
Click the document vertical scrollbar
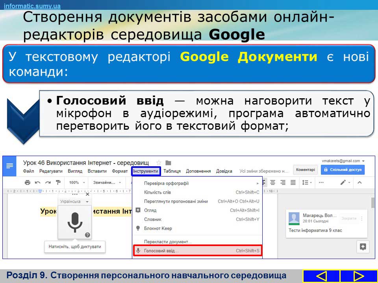click(372, 203)
